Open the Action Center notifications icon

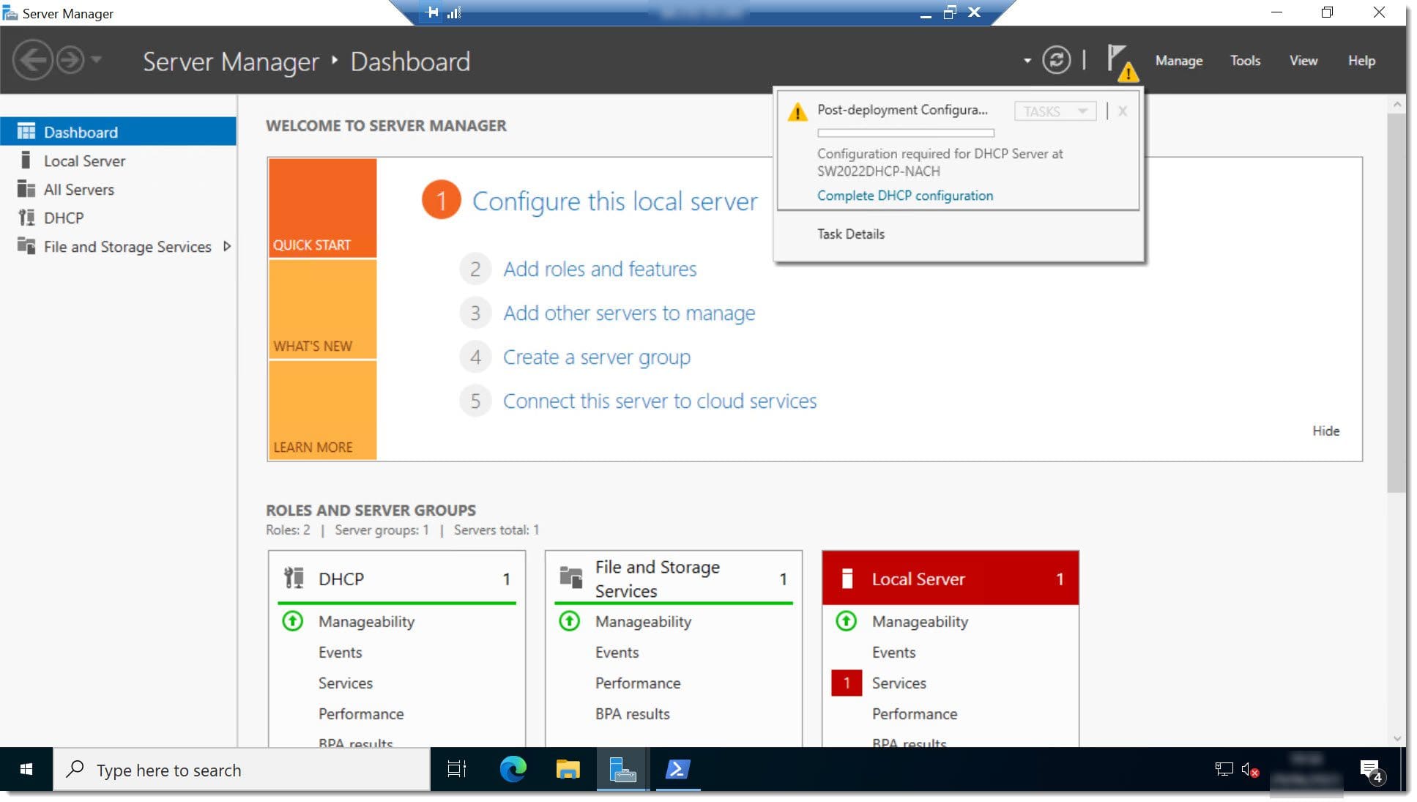click(1371, 770)
